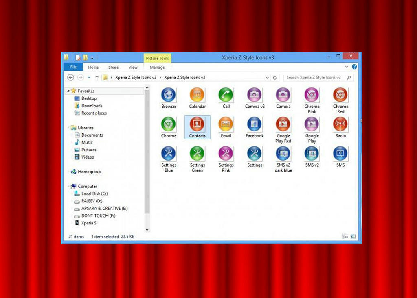Open the Share ribbon tab
417x298 pixels.
(113, 67)
